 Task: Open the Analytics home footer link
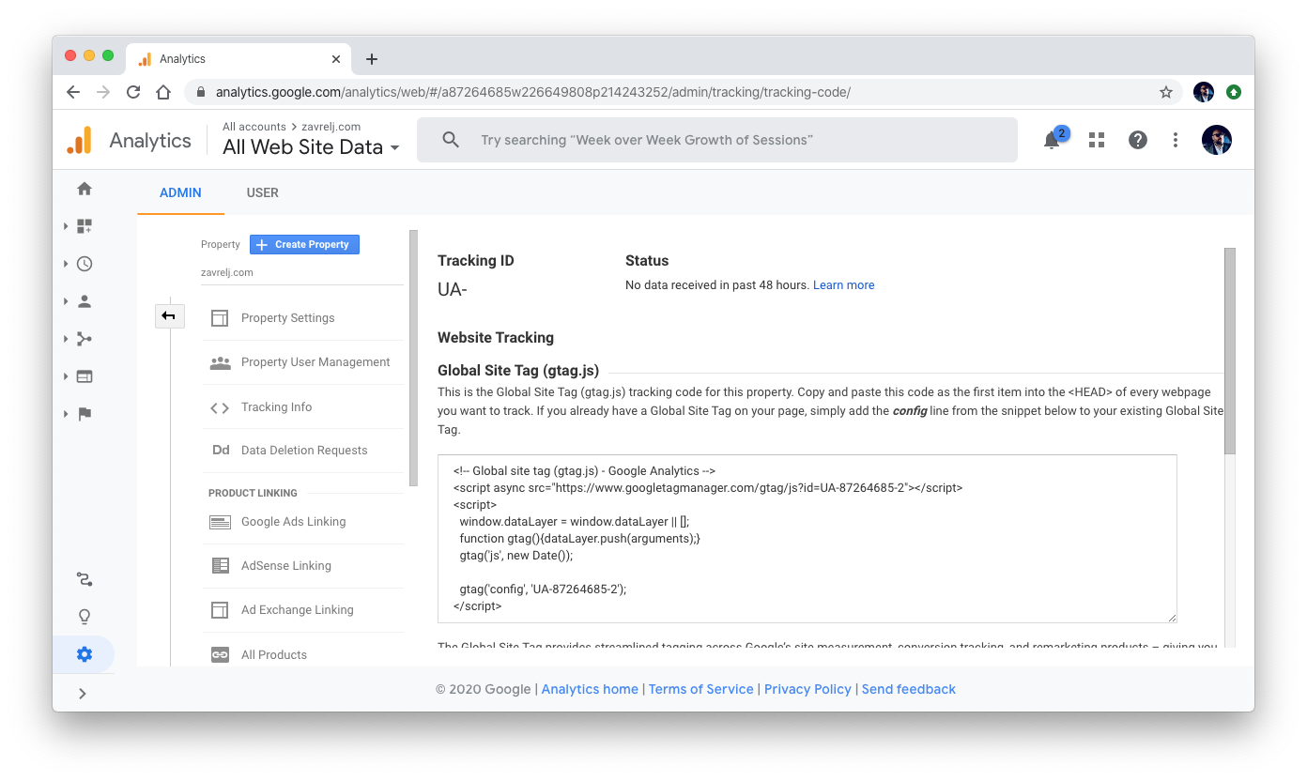pyautogui.click(x=590, y=689)
